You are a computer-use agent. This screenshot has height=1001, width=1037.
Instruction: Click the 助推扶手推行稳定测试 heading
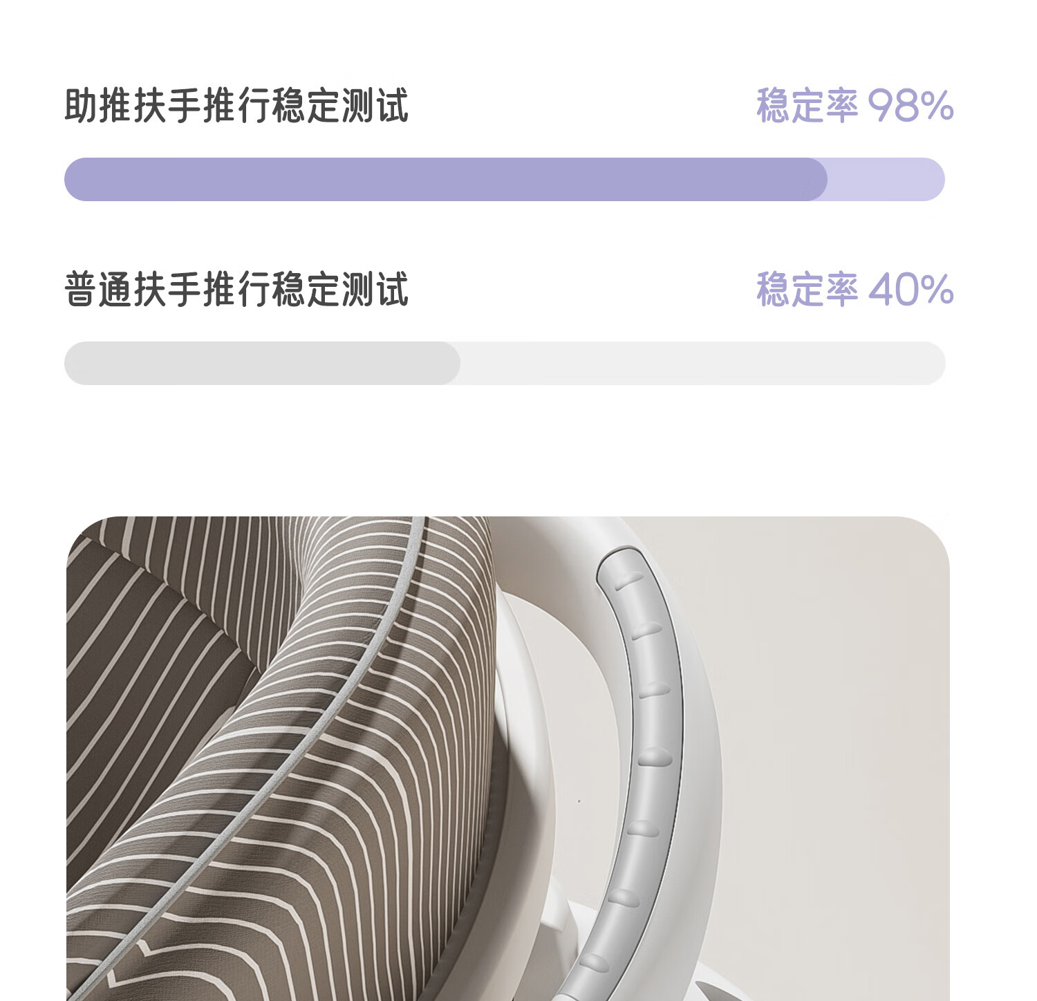[236, 106]
